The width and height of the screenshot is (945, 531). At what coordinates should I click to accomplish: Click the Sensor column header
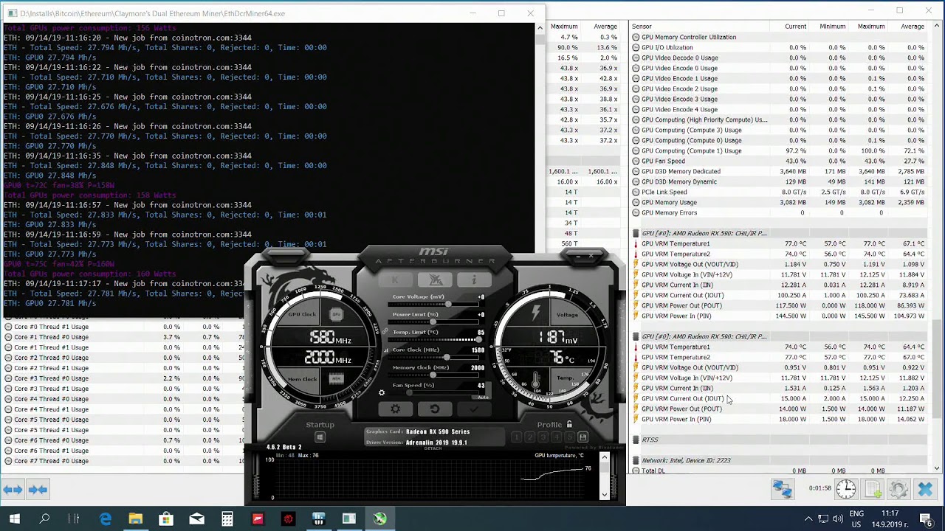642,27
